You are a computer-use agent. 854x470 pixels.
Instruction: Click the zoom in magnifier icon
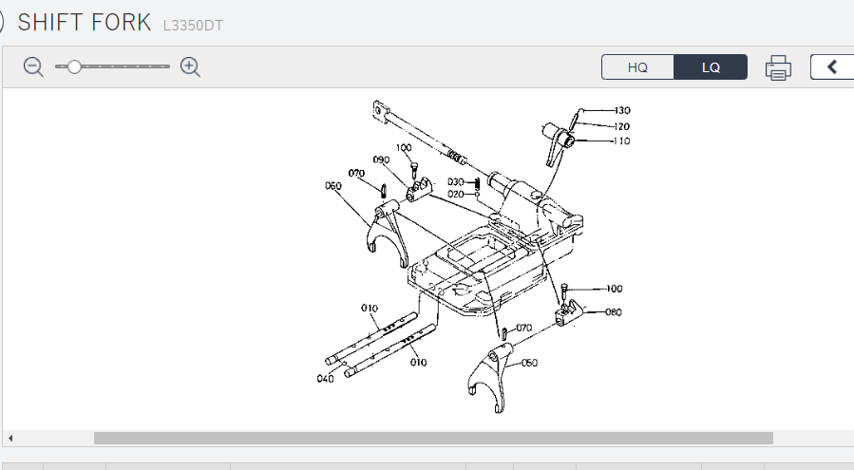point(190,66)
